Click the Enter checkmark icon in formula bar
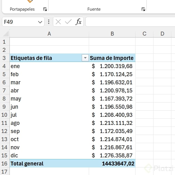This screenshot has height=175, width=175. 68,22
